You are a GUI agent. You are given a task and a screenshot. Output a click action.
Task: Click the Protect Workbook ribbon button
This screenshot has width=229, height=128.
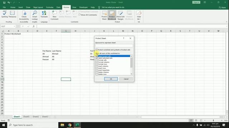tap(112, 15)
